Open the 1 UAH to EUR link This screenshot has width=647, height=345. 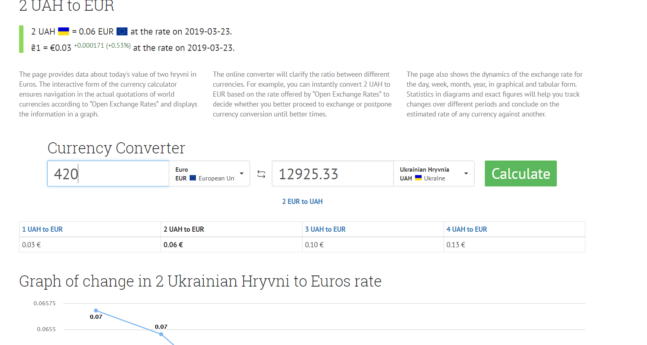coord(43,229)
